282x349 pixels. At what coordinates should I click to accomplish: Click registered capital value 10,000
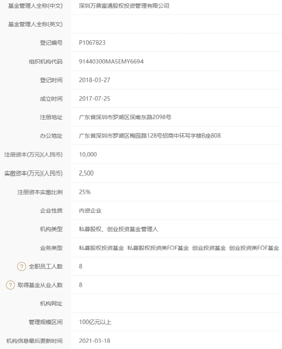88,154
